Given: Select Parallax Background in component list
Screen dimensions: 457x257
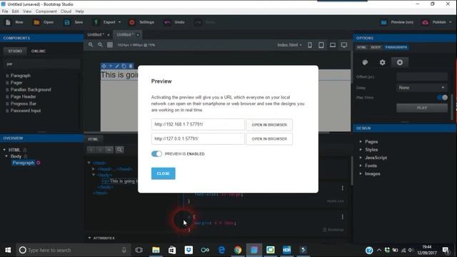Looking at the screenshot, I should 31,90.
